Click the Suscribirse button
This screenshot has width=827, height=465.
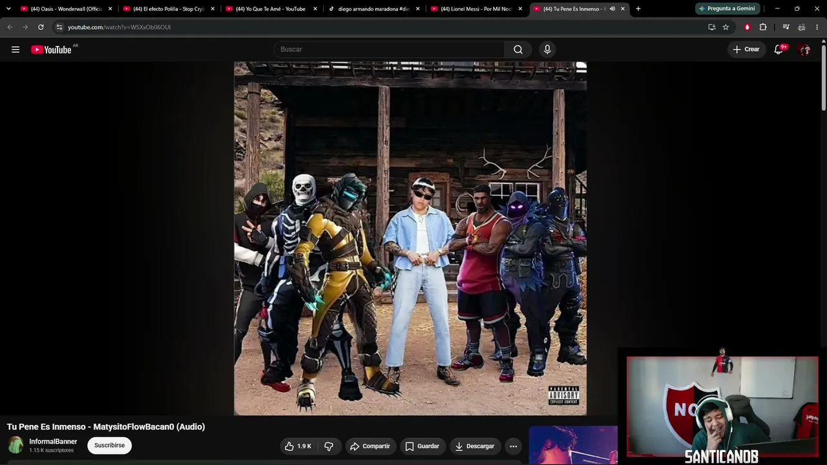[x=109, y=446]
